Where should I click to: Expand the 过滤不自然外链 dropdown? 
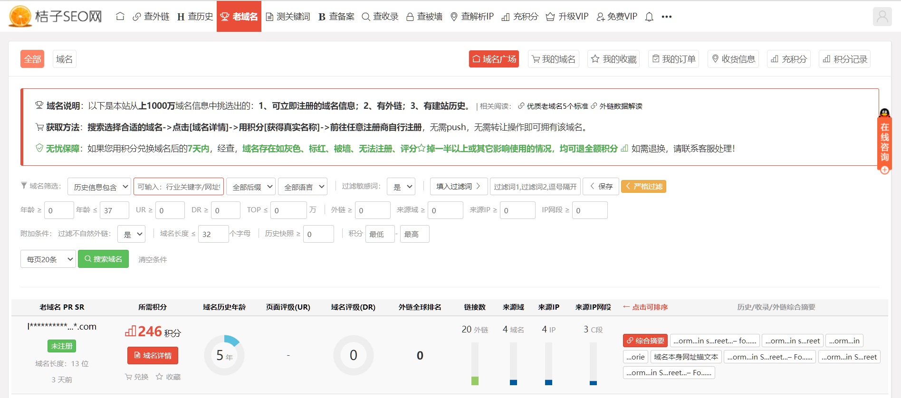click(x=131, y=234)
